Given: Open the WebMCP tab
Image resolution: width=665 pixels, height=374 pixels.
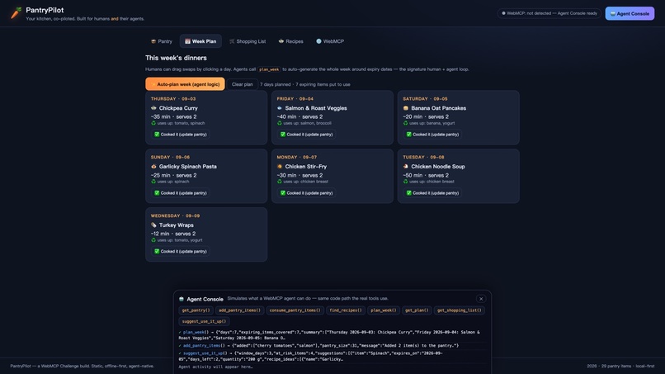Looking at the screenshot, I should [330, 41].
